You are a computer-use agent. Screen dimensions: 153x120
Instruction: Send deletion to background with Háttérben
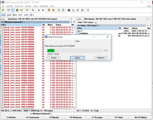(101, 58)
